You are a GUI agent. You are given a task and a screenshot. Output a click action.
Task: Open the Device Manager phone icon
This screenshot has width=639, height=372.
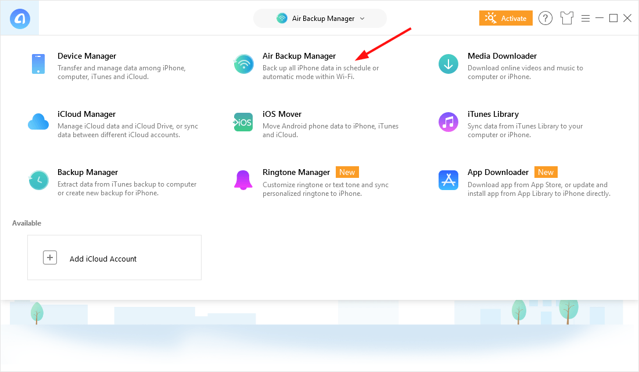[38, 64]
